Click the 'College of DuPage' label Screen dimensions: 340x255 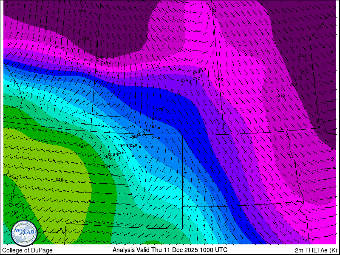[27, 250]
